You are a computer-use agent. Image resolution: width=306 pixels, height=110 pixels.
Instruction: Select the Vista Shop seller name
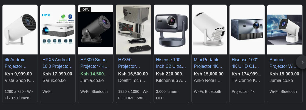tap(19, 80)
